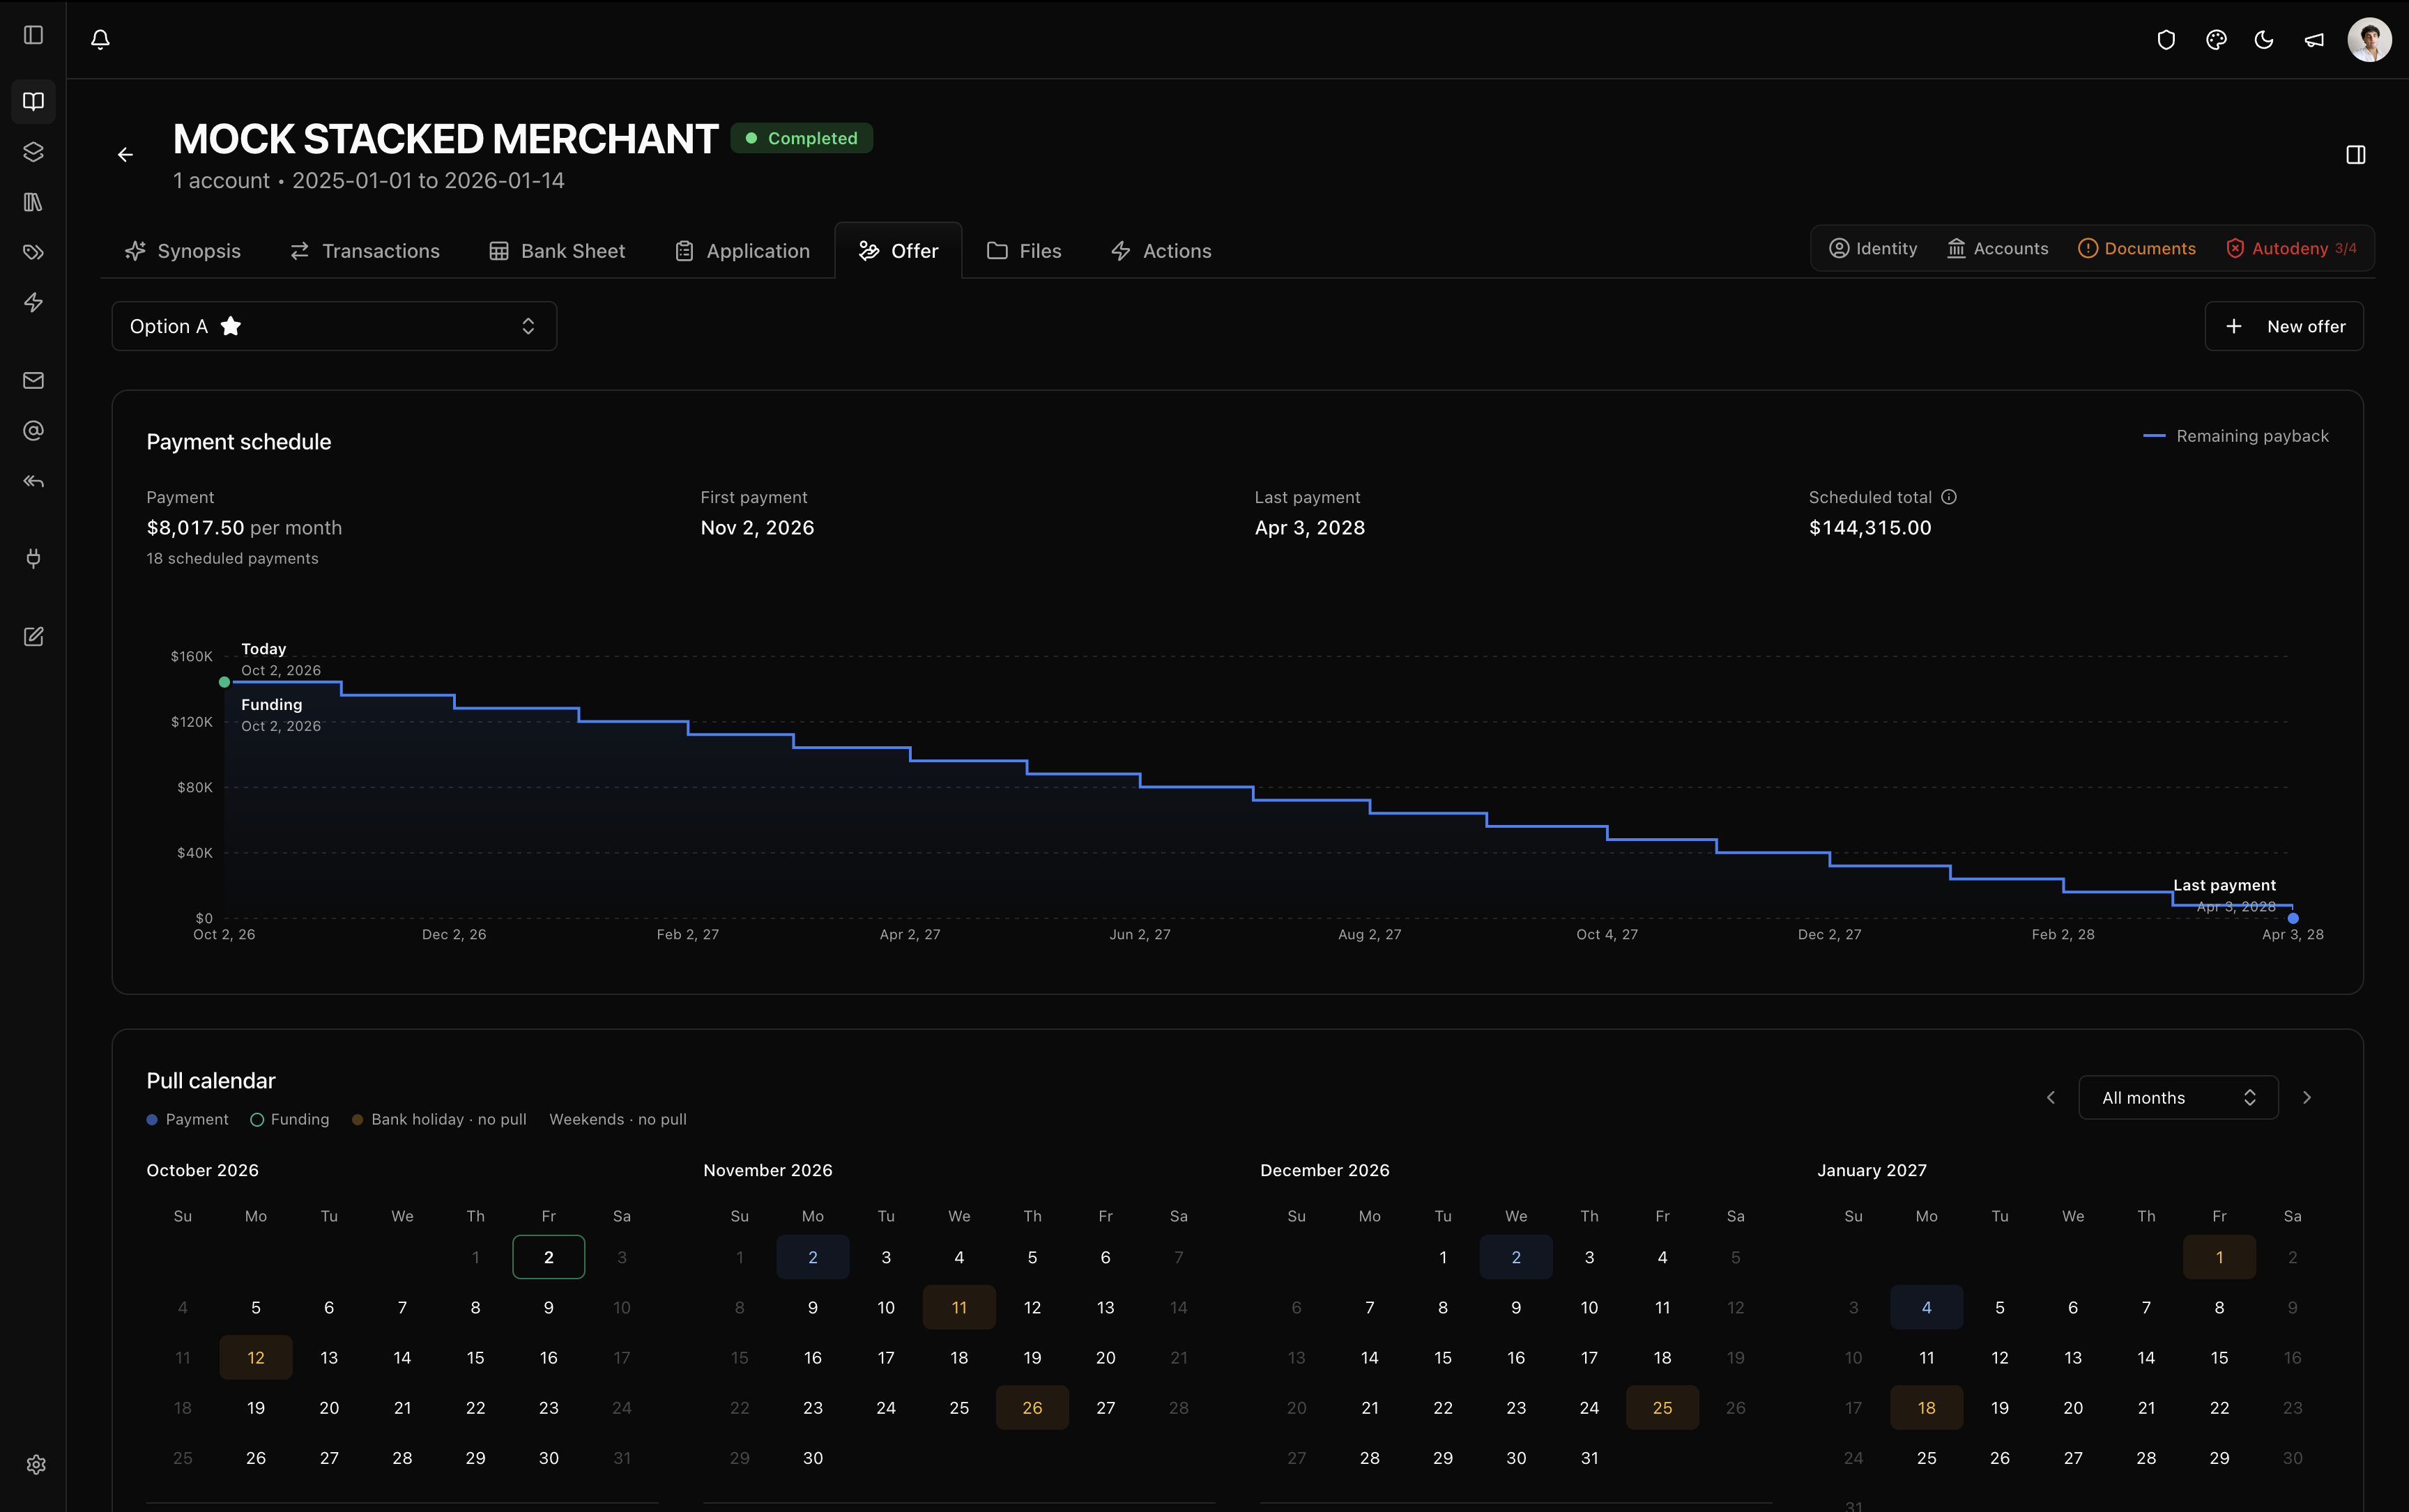
Task: Click the Scheduled total info icon
Action: click(1949, 497)
